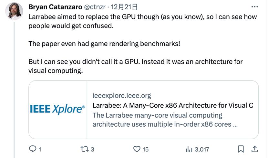Click the repost count of 3
The width and height of the screenshot is (268, 158).
(x=92, y=149)
